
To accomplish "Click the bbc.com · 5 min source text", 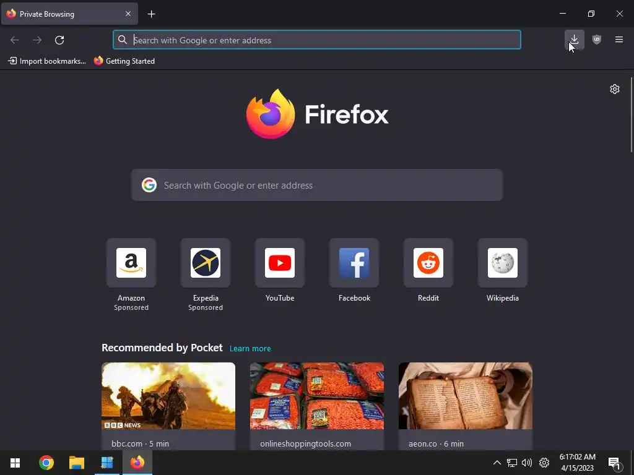I will point(141,443).
